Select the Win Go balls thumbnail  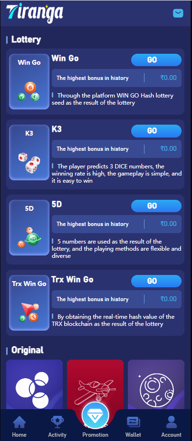pos(29,81)
